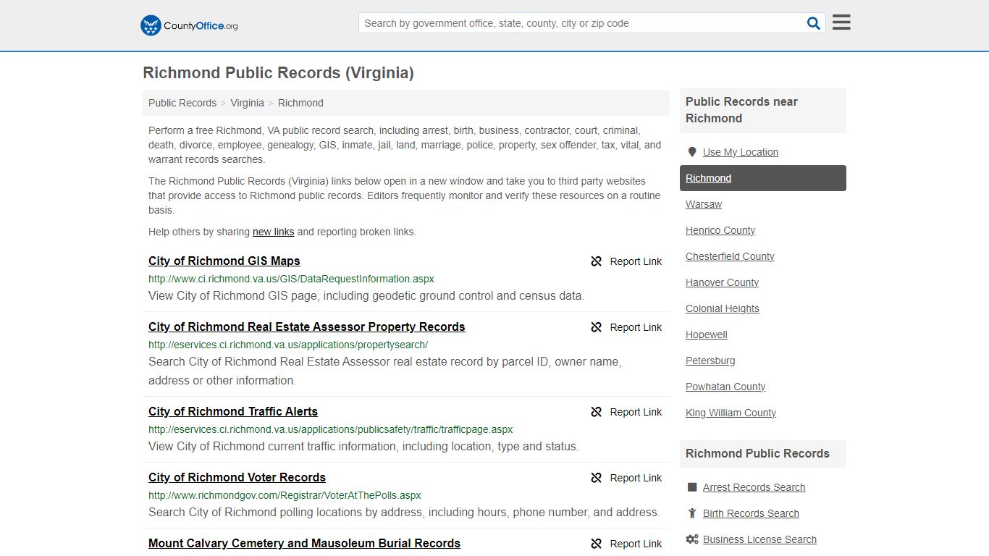This screenshot has width=989, height=556.
Task: Open the VoterAtThePolls.aspx URL
Action: coord(285,495)
